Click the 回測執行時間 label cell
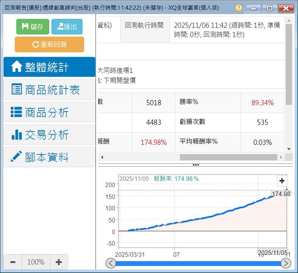This screenshot has height=273, width=298. click(145, 30)
